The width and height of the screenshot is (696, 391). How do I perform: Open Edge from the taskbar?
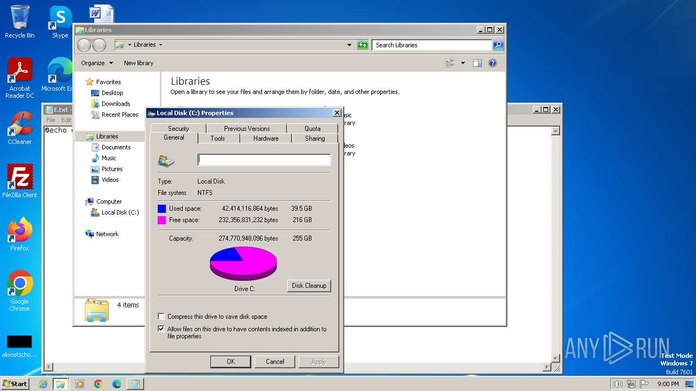117,384
